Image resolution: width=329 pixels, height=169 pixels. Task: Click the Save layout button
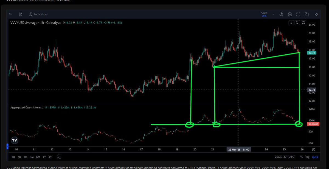264,14
